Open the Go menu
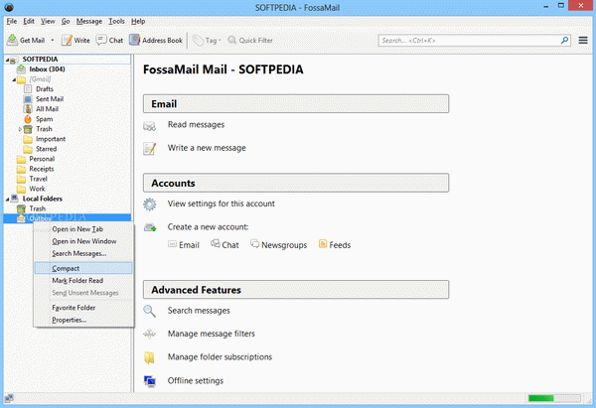This screenshot has width=596, height=408. pos(66,21)
